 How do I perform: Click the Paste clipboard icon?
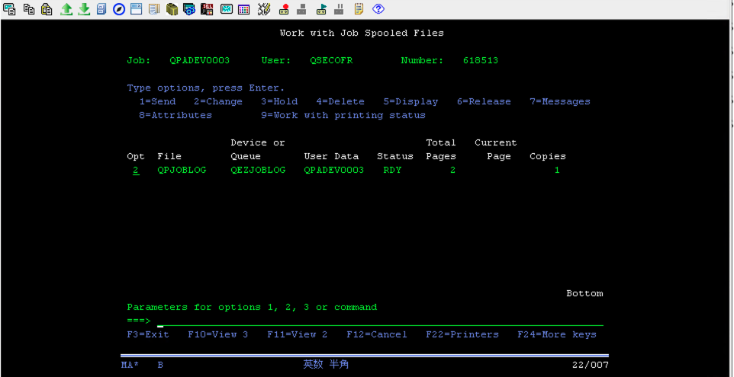point(47,8)
